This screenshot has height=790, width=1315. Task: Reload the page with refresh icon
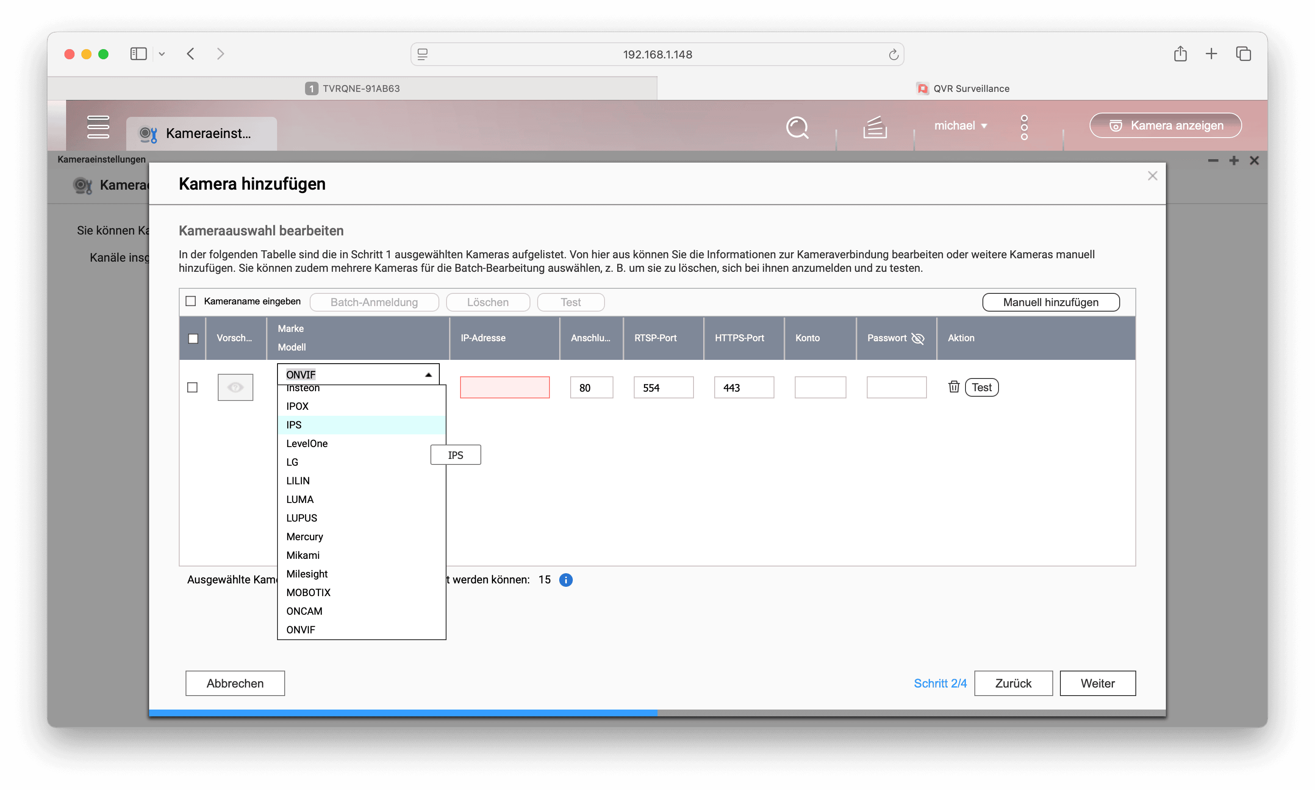click(893, 54)
